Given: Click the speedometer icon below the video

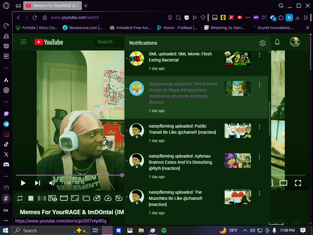Looking at the screenshot, I should click(x=108, y=198).
